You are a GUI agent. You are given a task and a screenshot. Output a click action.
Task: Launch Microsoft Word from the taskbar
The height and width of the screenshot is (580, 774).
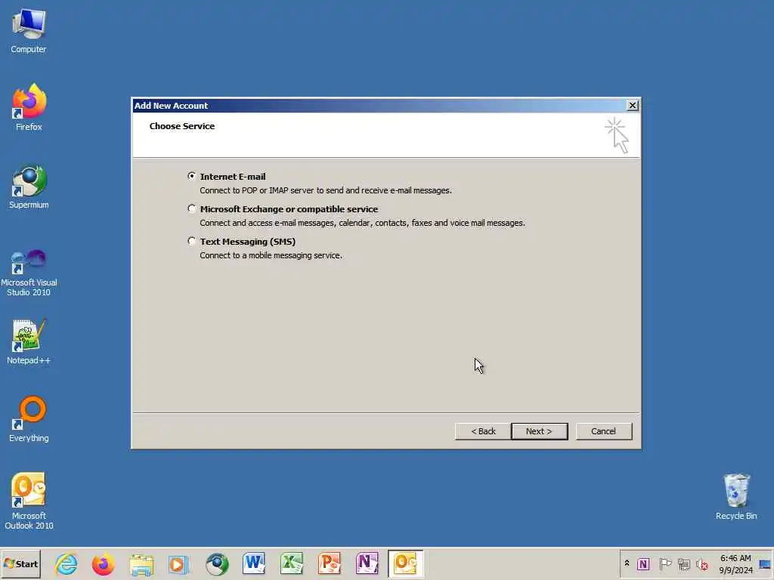point(254,563)
